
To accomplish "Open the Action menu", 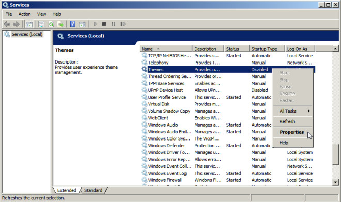I will pos(24,14).
